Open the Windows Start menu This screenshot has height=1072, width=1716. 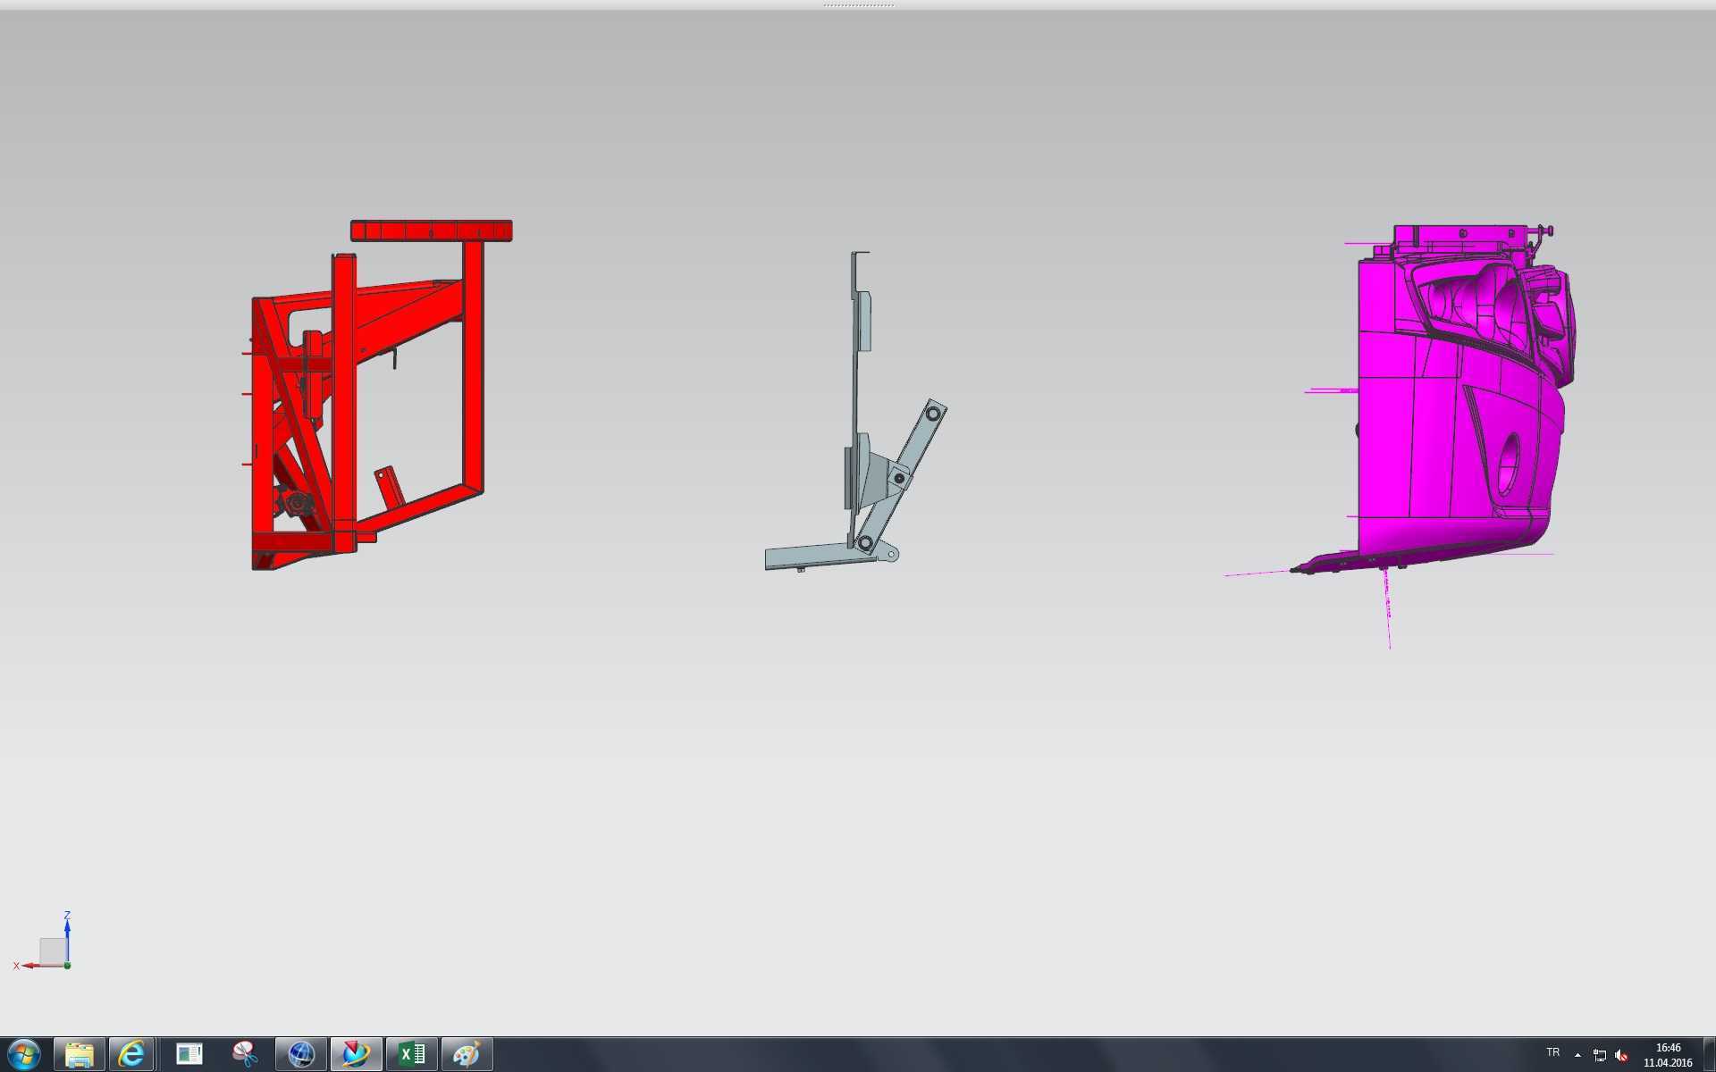click(24, 1055)
